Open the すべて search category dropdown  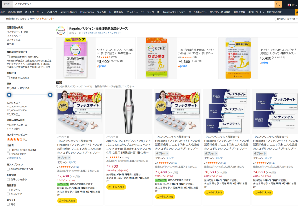coord(8,4)
